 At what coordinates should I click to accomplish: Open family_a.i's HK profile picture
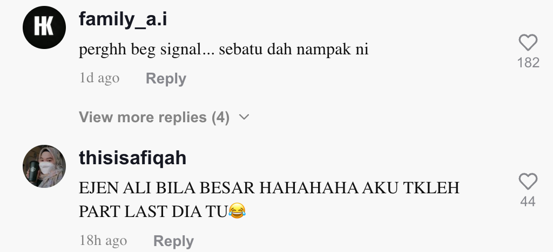(44, 27)
